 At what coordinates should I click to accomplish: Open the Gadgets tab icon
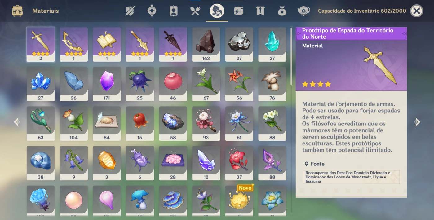238,11
